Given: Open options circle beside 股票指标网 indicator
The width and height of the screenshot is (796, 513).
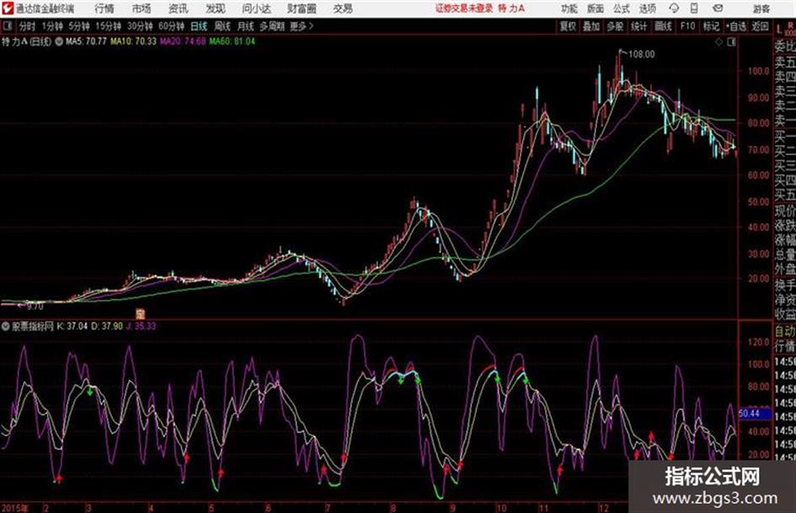Looking at the screenshot, I should coord(6,327).
